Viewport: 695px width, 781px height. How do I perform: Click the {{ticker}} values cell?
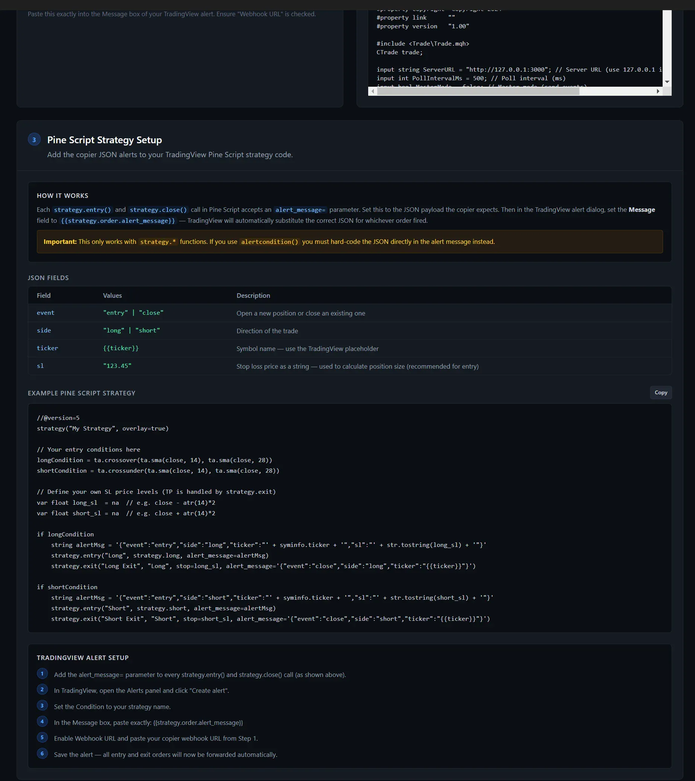(x=121, y=348)
